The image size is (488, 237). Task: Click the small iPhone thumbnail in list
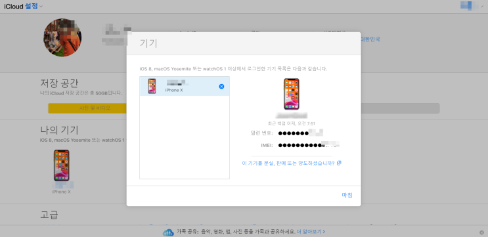[152, 86]
